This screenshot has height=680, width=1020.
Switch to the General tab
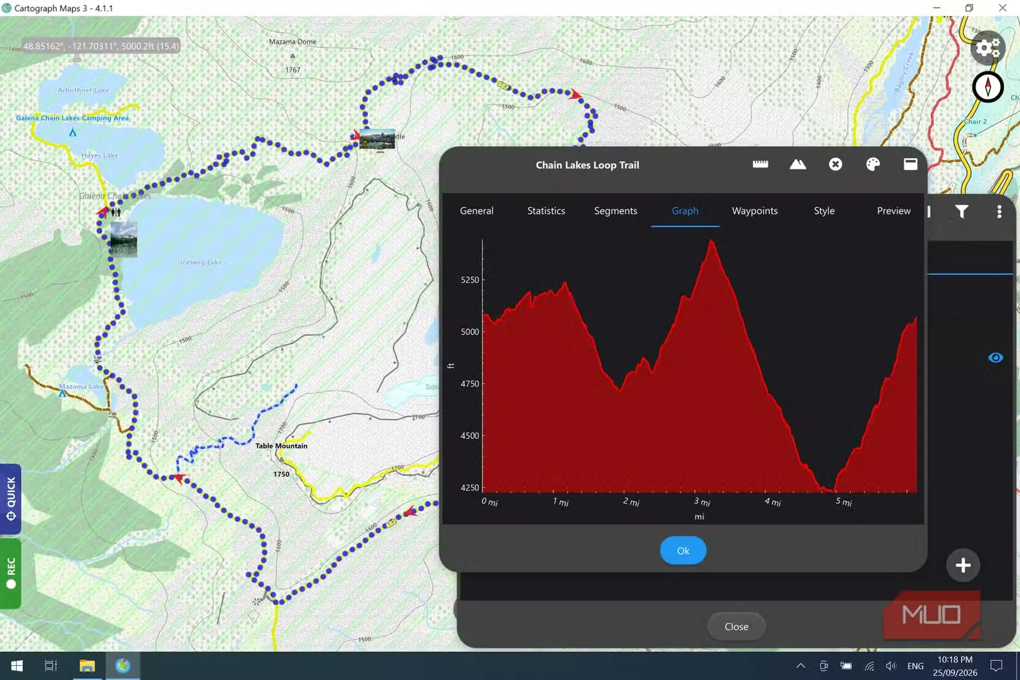pyautogui.click(x=476, y=211)
